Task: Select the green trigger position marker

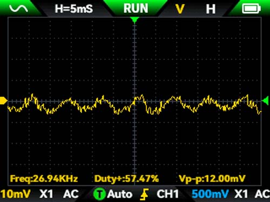Action: click(x=134, y=20)
